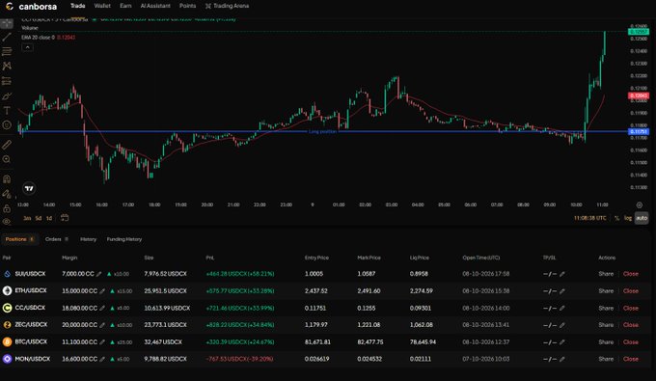Screen dimensions: 656x381
Task: Click the canborsa logo
Action: tap(32, 7)
